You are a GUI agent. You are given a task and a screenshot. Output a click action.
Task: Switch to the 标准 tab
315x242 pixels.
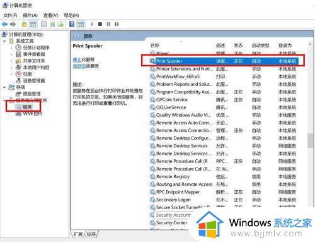click(91, 234)
